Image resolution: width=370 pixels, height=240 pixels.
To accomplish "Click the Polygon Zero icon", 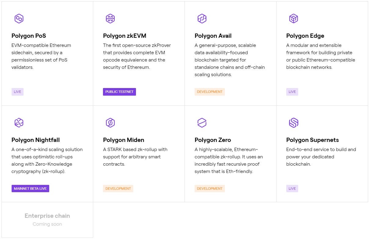I will 202,123.
